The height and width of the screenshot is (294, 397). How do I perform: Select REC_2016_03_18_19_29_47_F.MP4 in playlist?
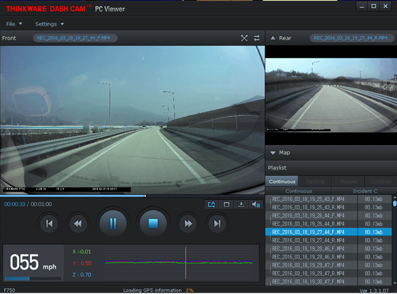pyautogui.click(x=328, y=265)
